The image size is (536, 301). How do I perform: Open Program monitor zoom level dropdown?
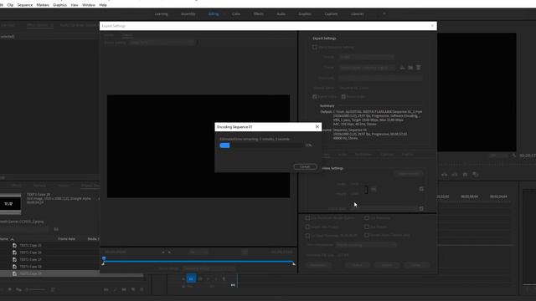498,156
